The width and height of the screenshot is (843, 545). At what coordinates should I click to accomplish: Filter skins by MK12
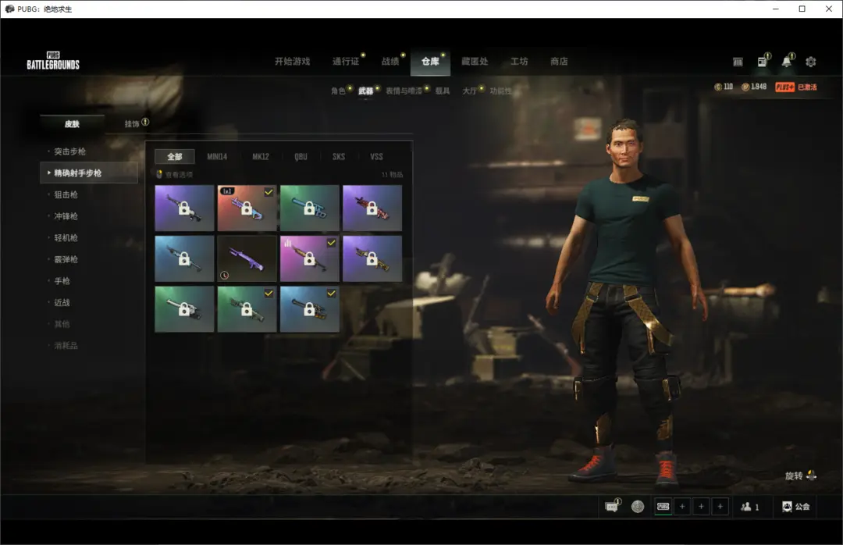pos(261,157)
